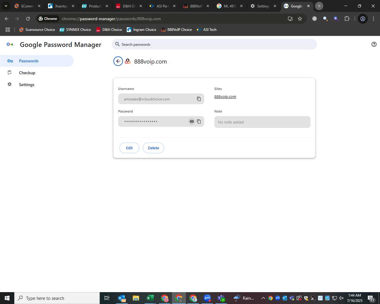Viewport: 380px width, 304px height.
Task: Open the 888VoIP Choice bookmark
Action: (176, 30)
